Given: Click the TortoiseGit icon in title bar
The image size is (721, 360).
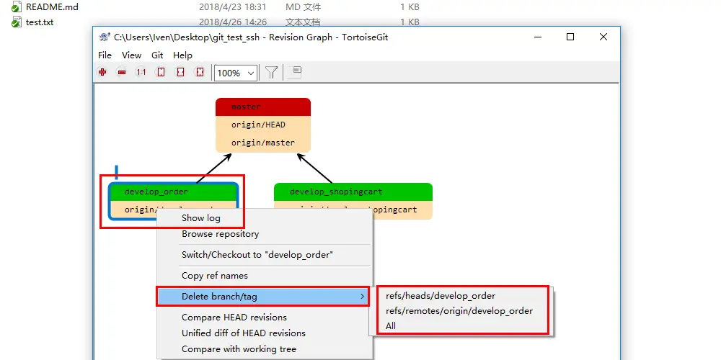Looking at the screenshot, I should pos(105,37).
